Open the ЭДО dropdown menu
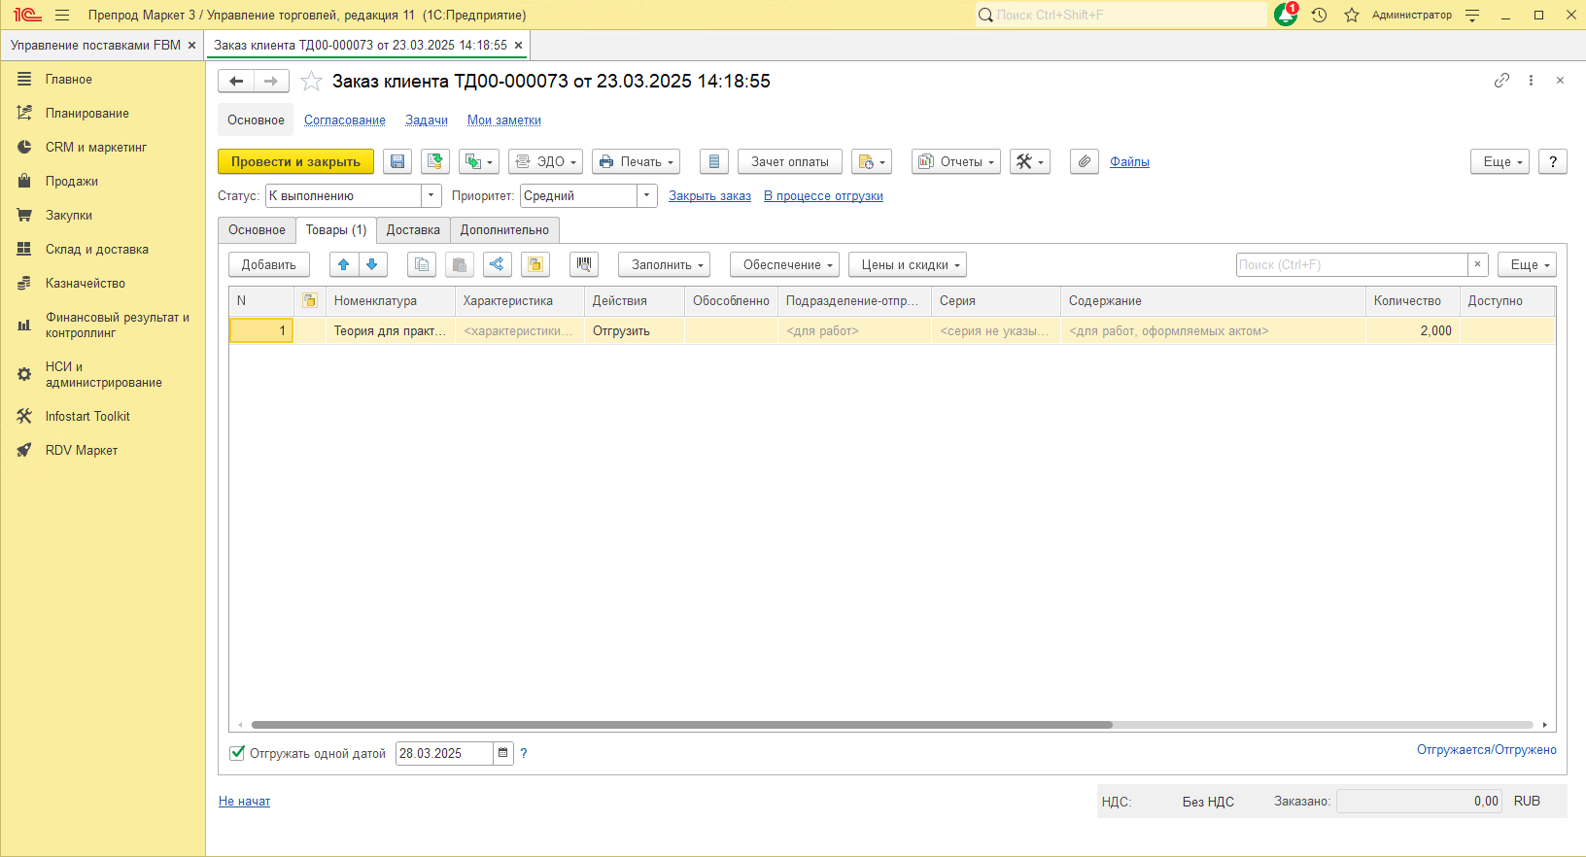The image size is (1586, 857). (546, 162)
